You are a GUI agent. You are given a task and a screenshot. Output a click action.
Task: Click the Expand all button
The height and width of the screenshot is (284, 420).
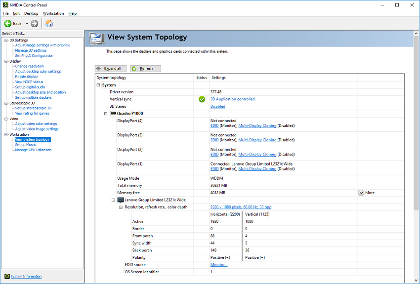pyautogui.click(x=111, y=69)
